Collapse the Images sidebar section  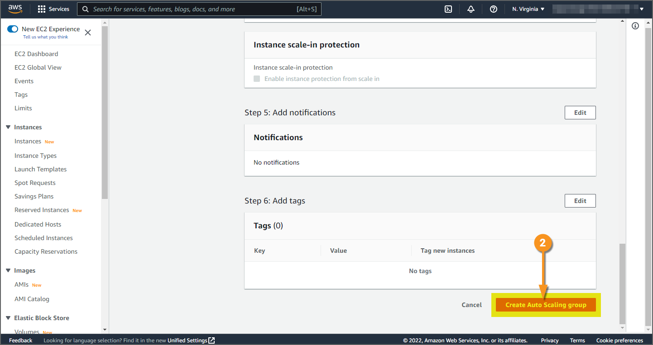point(8,270)
